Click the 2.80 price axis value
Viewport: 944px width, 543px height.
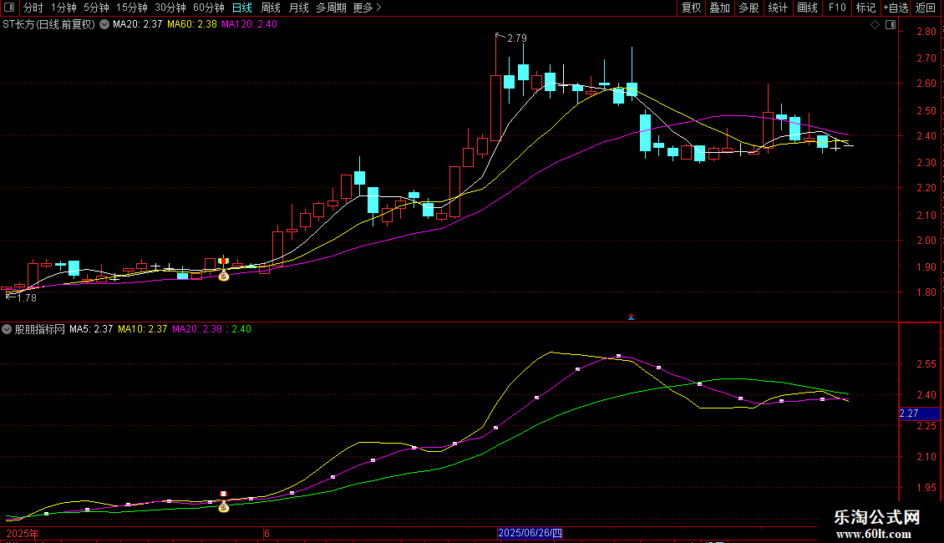pos(926,32)
